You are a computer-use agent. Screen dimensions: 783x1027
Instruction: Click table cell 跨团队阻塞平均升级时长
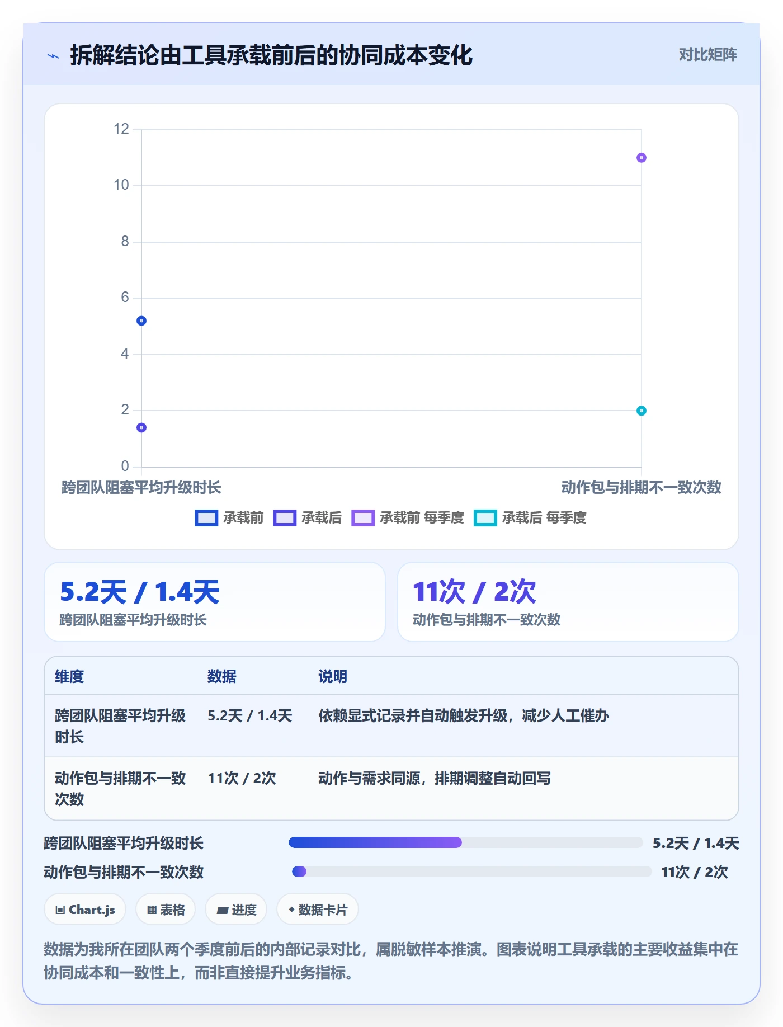(120, 726)
